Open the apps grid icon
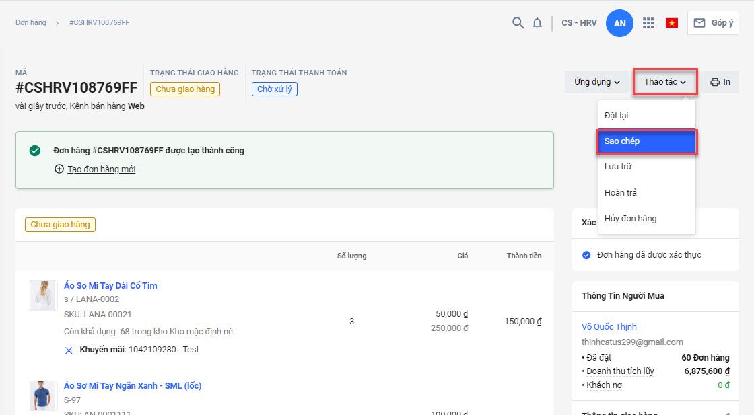 click(648, 23)
